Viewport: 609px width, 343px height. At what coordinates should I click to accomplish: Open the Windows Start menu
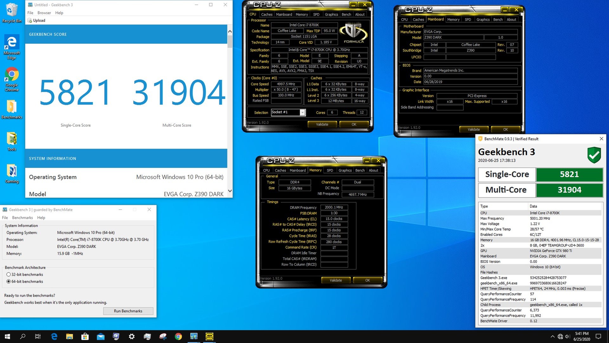[7, 336]
